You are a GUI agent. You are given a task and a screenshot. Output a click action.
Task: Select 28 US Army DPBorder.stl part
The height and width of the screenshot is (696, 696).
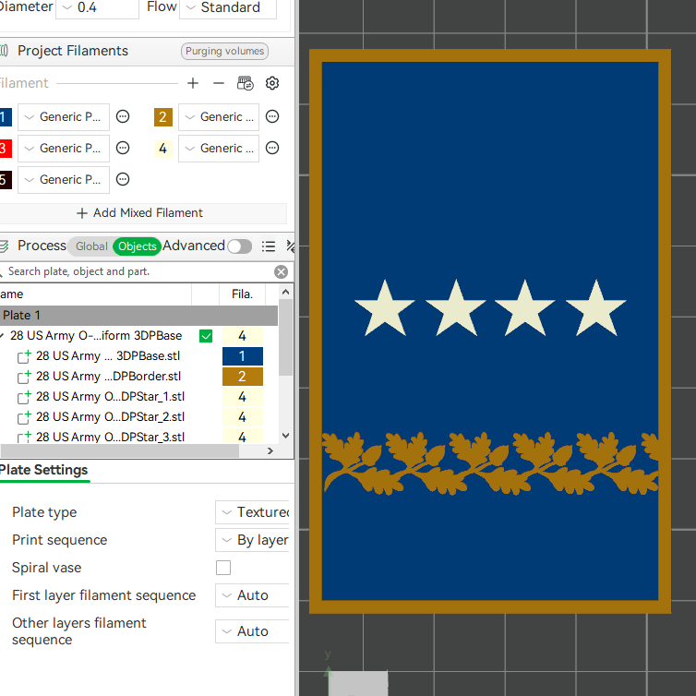(x=108, y=377)
